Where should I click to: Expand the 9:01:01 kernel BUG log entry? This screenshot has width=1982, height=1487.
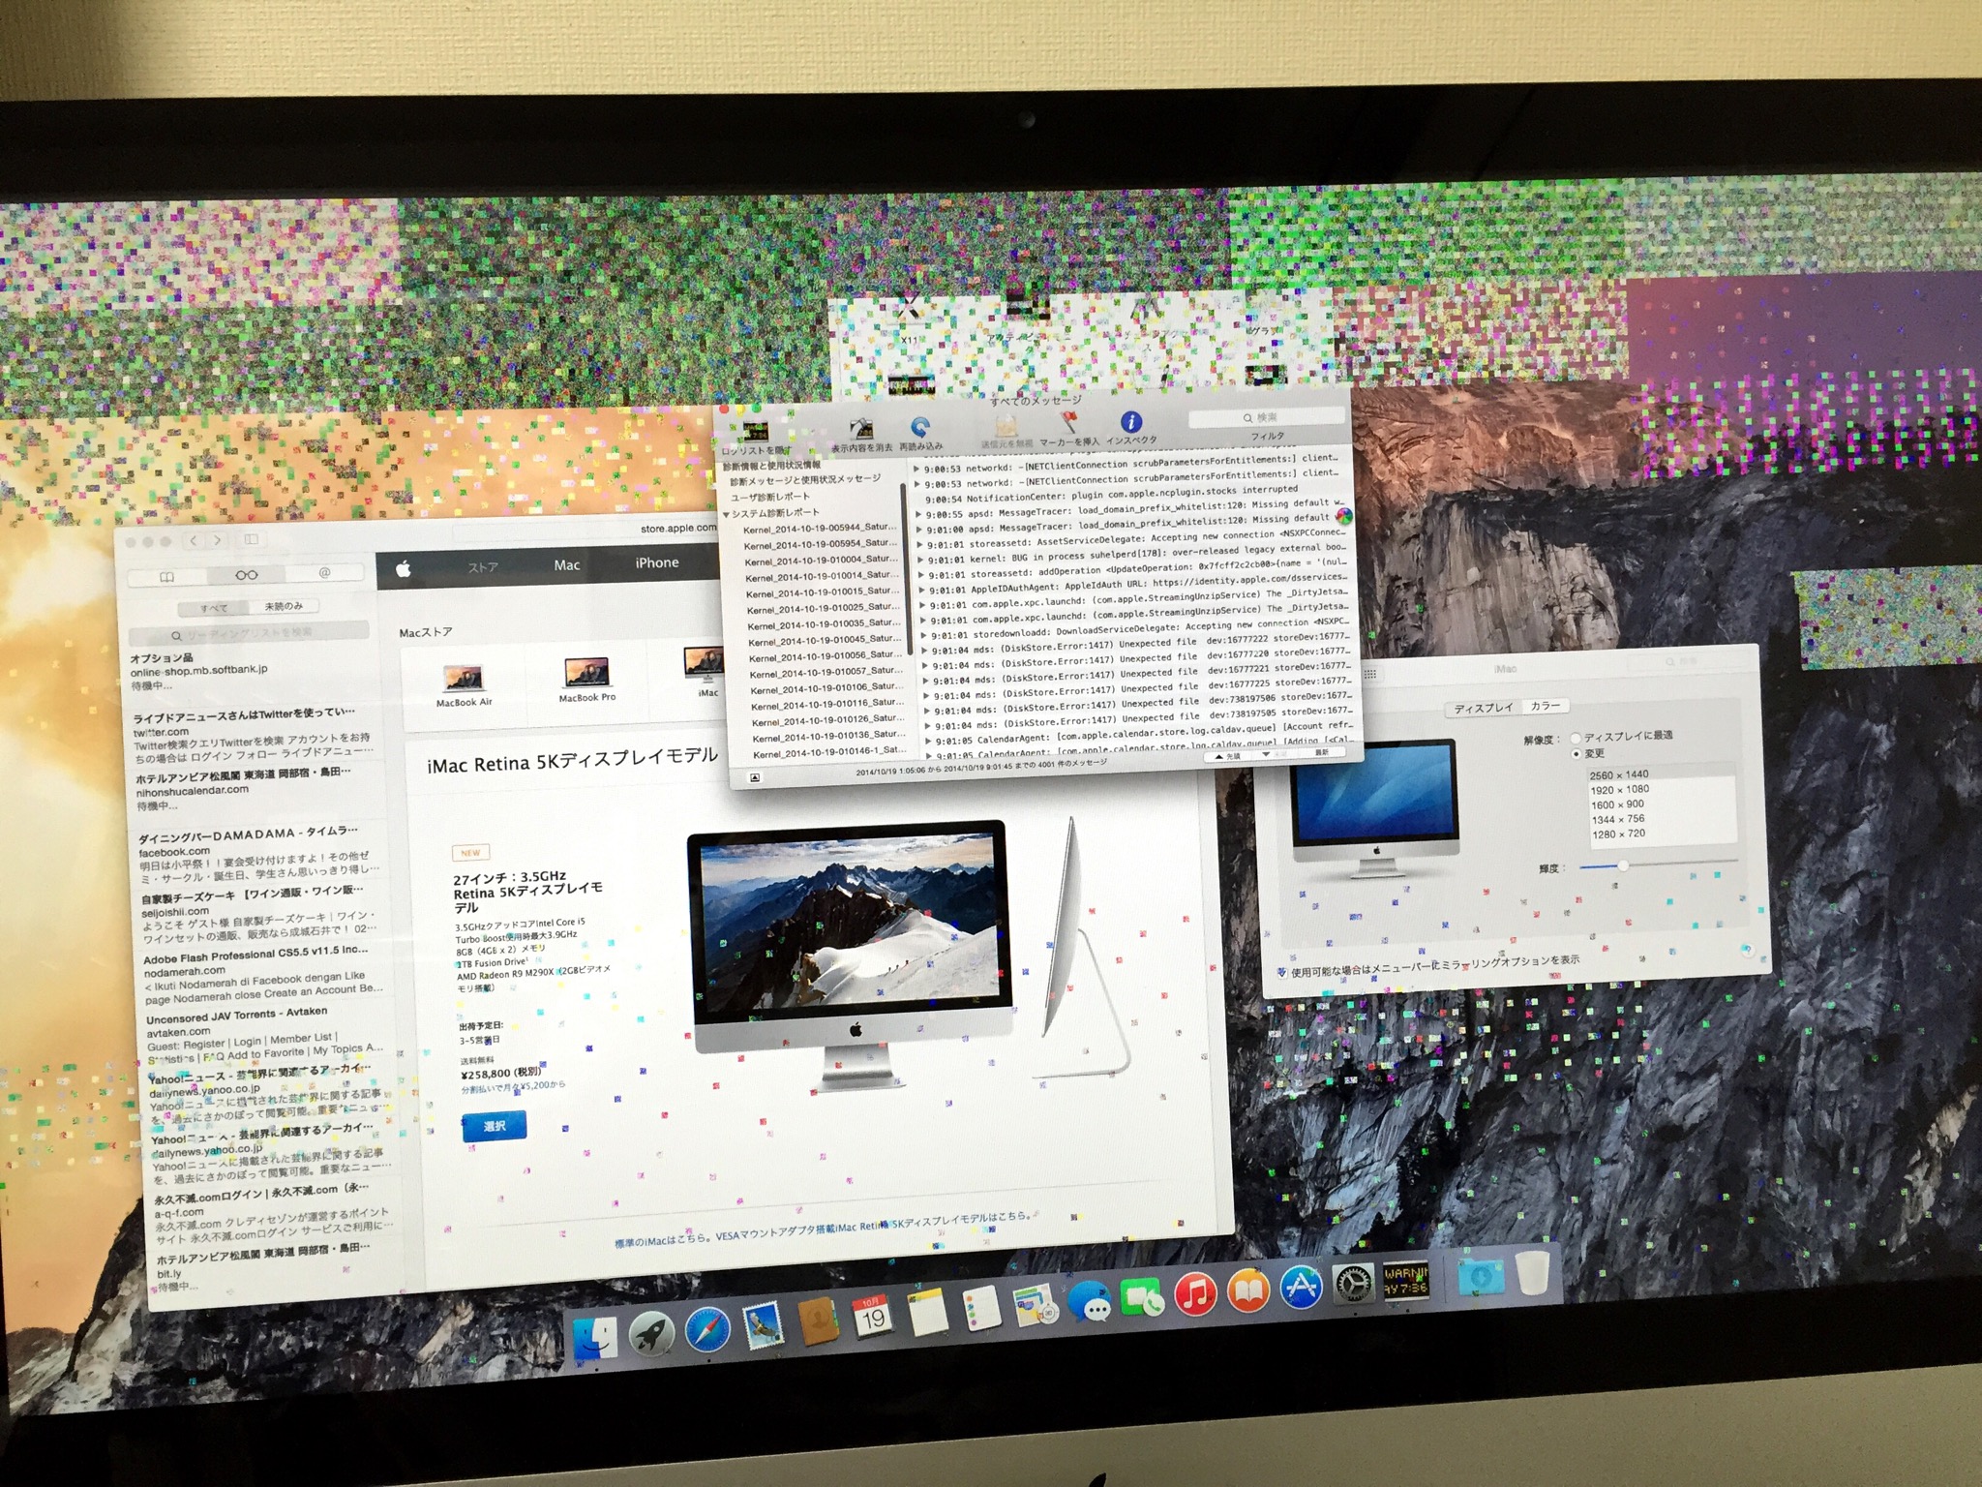tap(921, 560)
